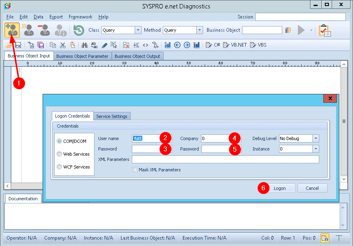Screen dimensions: 353x246
Task: Click the yellow document icon in status bar
Action: pos(324,238)
